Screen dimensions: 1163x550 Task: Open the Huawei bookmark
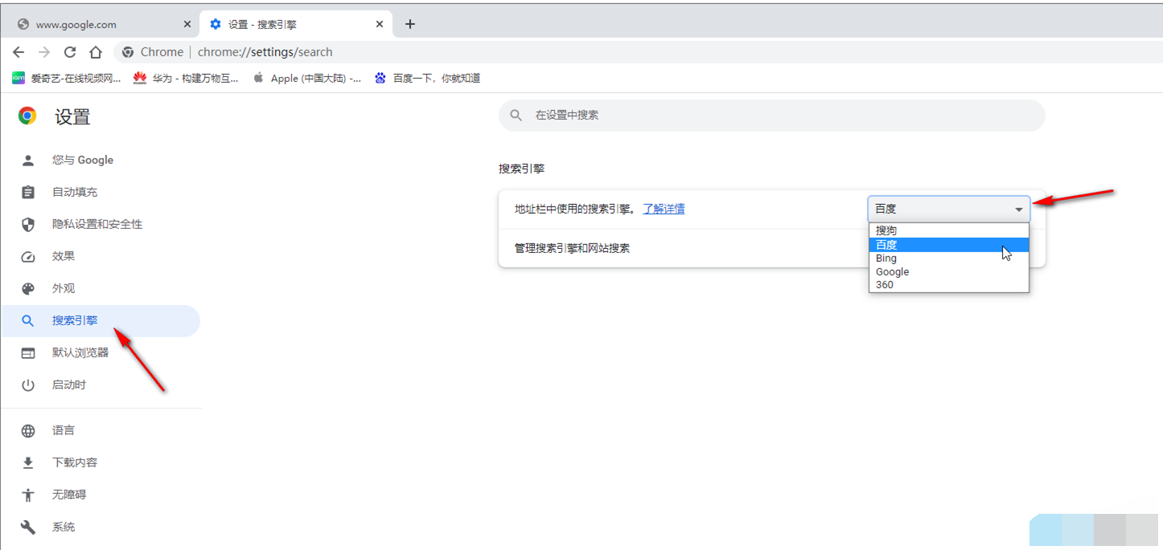(x=186, y=78)
